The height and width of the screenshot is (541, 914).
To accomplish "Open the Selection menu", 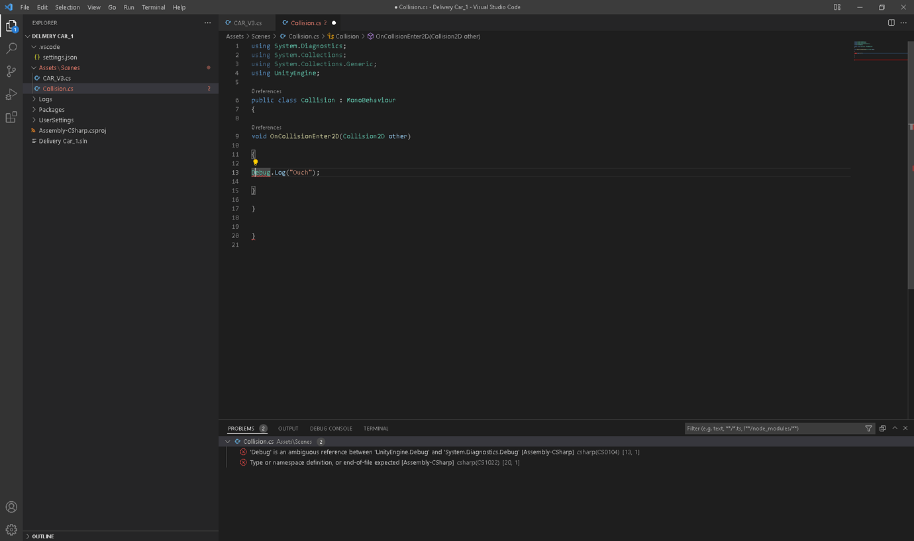I will coord(67,7).
